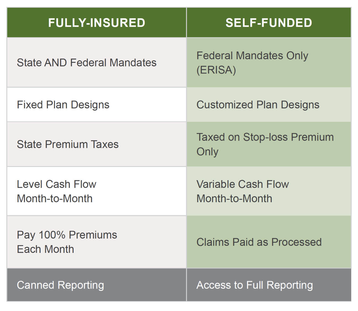Click the Fixed Plan Designs cell
The height and width of the screenshot is (311, 358).
click(97, 105)
